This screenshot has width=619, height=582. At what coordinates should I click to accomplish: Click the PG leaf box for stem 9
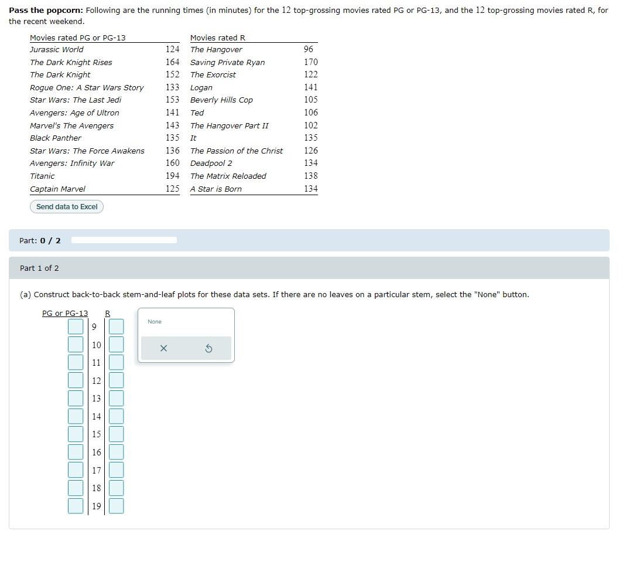click(76, 326)
